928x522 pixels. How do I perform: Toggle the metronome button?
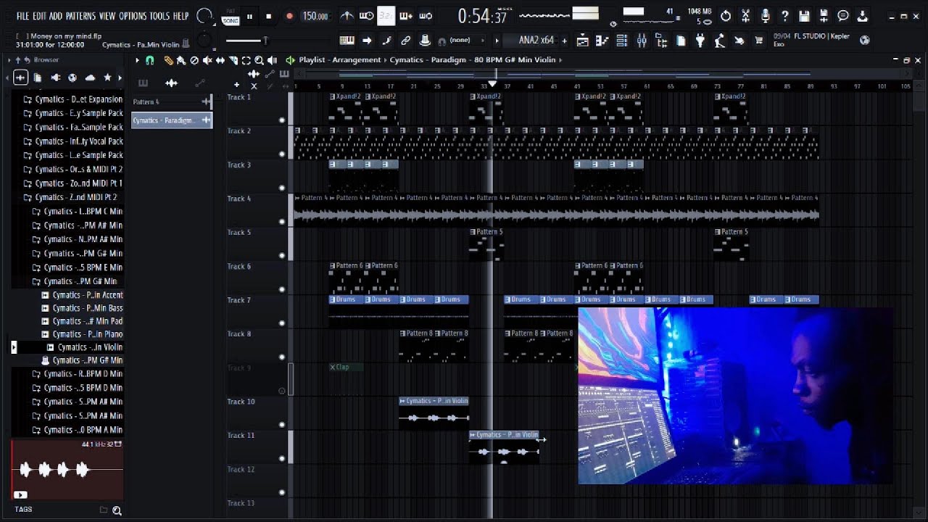(x=347, y=16)
